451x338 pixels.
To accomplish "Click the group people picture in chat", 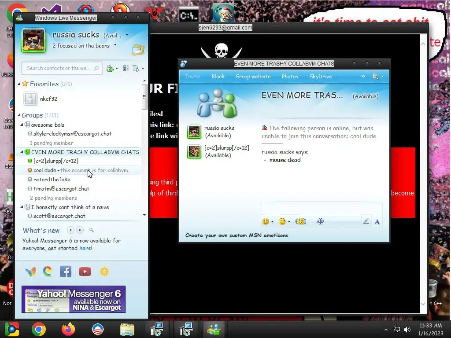I will click(217, 103).
